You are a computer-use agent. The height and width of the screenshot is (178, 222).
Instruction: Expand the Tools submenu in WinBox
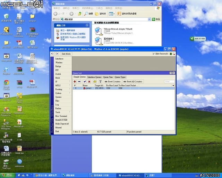pos(70,112)
